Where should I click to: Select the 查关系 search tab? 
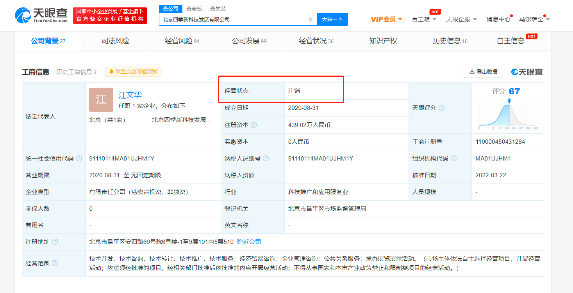(x=218, y=9)
